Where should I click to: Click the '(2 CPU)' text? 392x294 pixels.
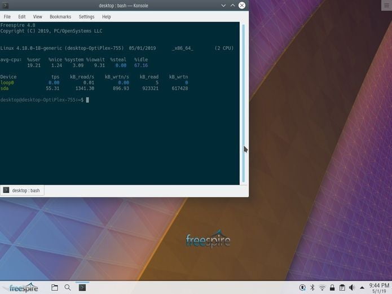pyautogui.click(x=224, y=48)
